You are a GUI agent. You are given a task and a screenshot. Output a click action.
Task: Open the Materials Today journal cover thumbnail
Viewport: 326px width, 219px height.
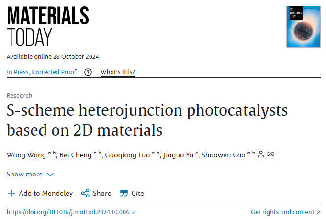point(304,27)
